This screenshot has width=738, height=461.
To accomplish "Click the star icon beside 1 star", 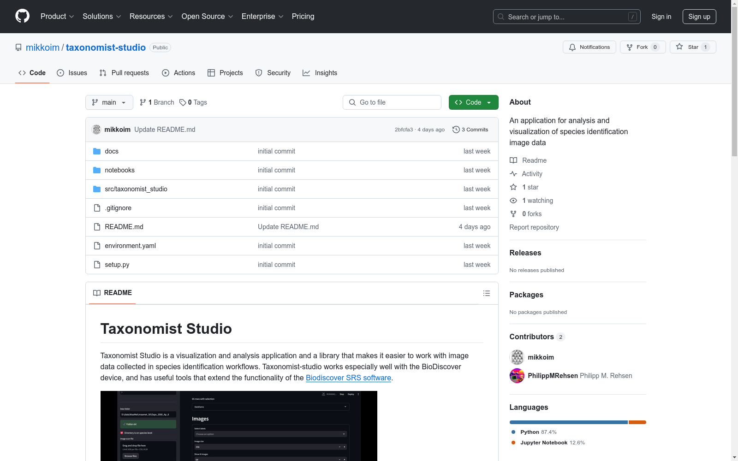I will pyautogui.click(x=513, y=187).
